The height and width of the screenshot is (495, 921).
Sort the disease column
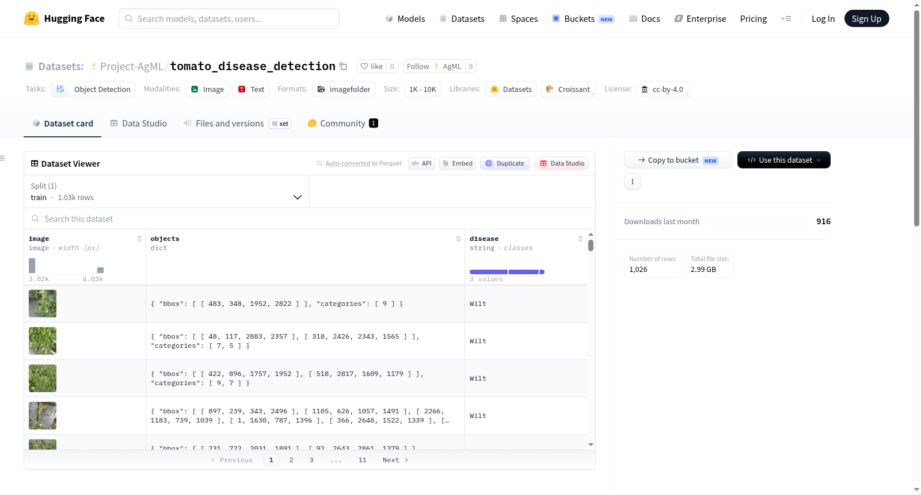click(580, 239)
